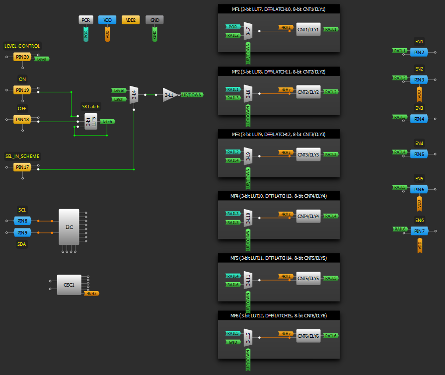Click the MF1 block title header

[279, 9]
